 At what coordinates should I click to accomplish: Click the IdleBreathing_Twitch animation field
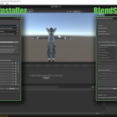coord(109,74)
